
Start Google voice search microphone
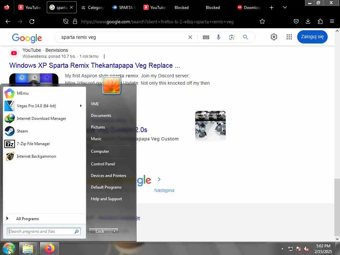tap(218, 37)
